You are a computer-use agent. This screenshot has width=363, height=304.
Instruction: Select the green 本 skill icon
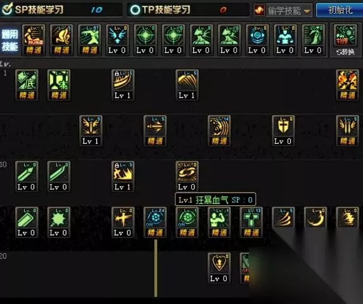[x=59, y=85]
